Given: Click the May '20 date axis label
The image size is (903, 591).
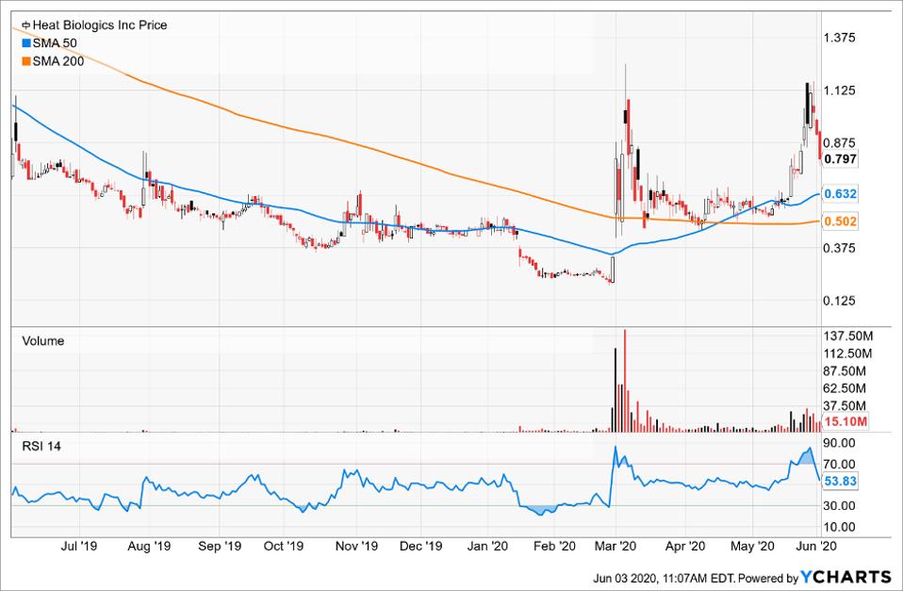Looking at the screenshot, I should tap(753, 546).
